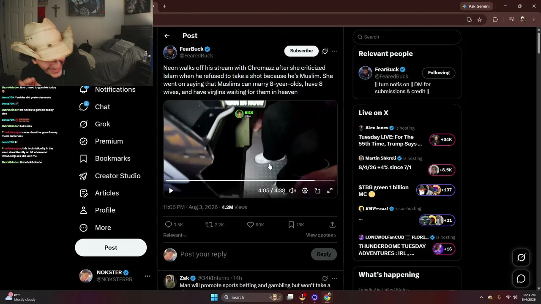
Task: Open the Wi-Fi network icon in the system tray
Action: pos(508,297)
